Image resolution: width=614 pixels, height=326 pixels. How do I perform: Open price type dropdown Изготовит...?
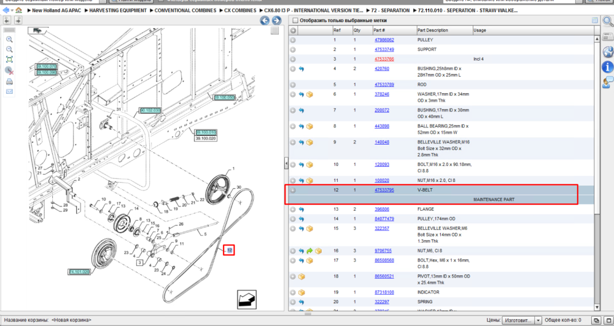pyautogui.click(x=521, y=320)
